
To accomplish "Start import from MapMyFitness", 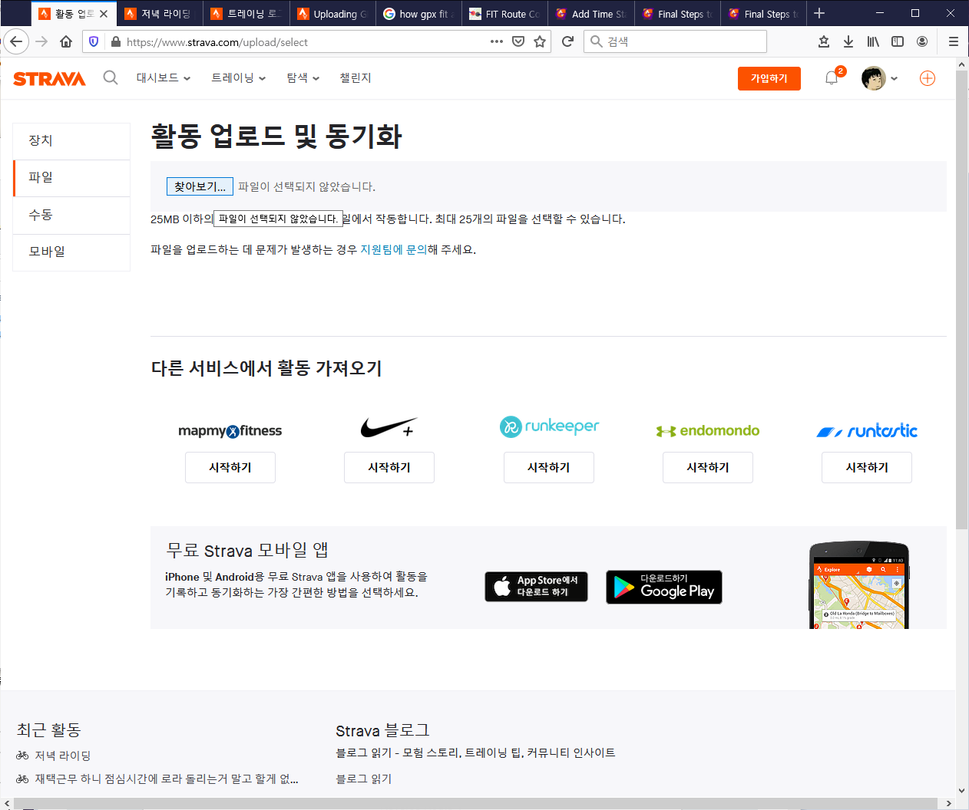I will (230, 467).
